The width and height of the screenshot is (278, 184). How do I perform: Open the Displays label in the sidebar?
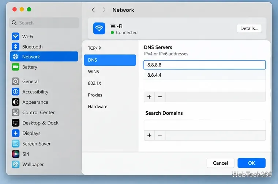tap(31, 133)
